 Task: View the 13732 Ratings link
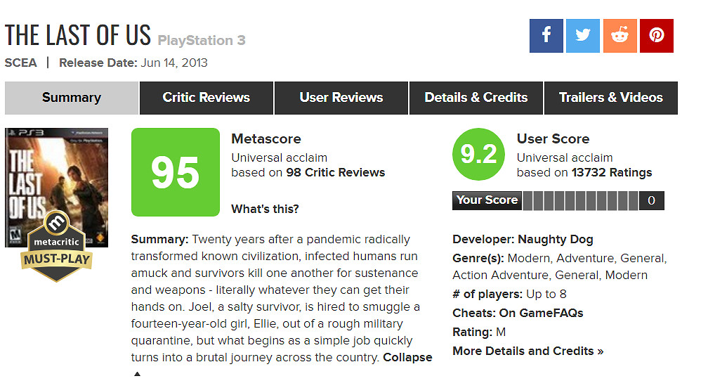coord(612,172)
